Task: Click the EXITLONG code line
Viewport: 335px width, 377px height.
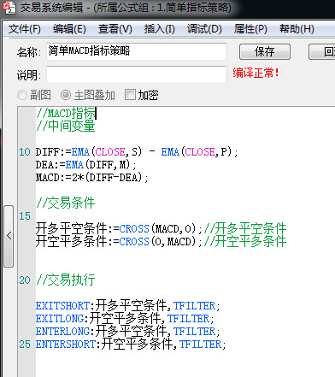Action: click(125, 319)
